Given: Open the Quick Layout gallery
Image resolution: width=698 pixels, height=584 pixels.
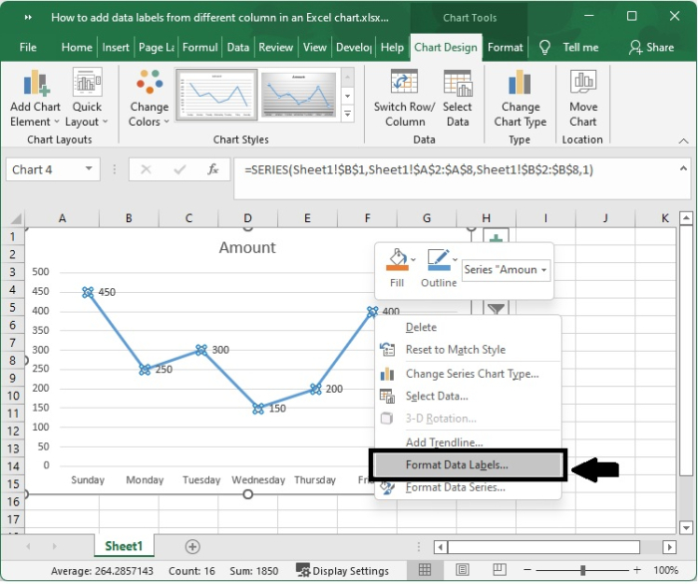Looking at the screenshot, I should tap(87, 99).
